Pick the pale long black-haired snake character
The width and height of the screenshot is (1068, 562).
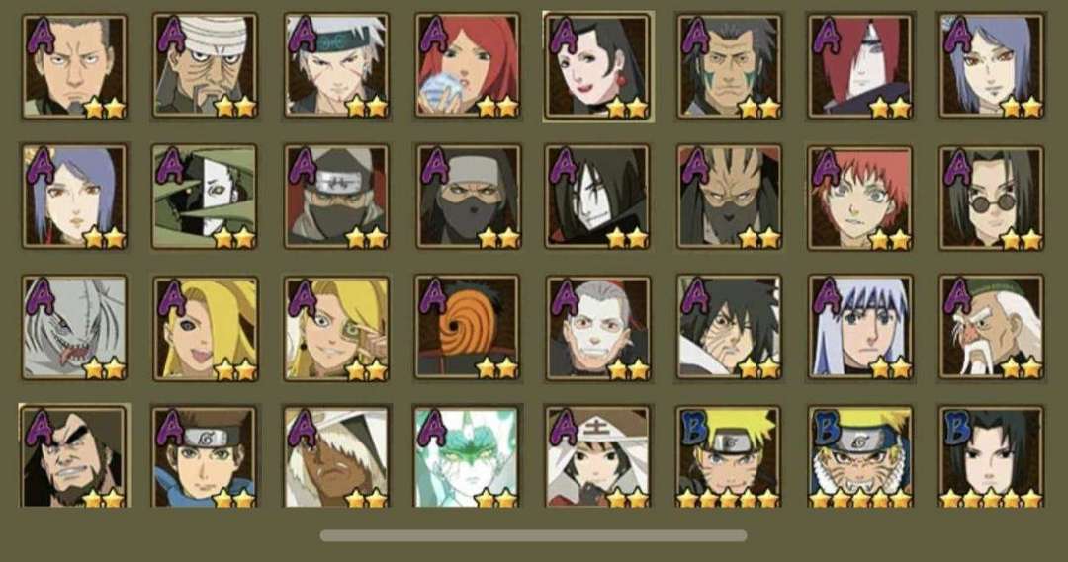pyautogui.click(x=598, y=197)
